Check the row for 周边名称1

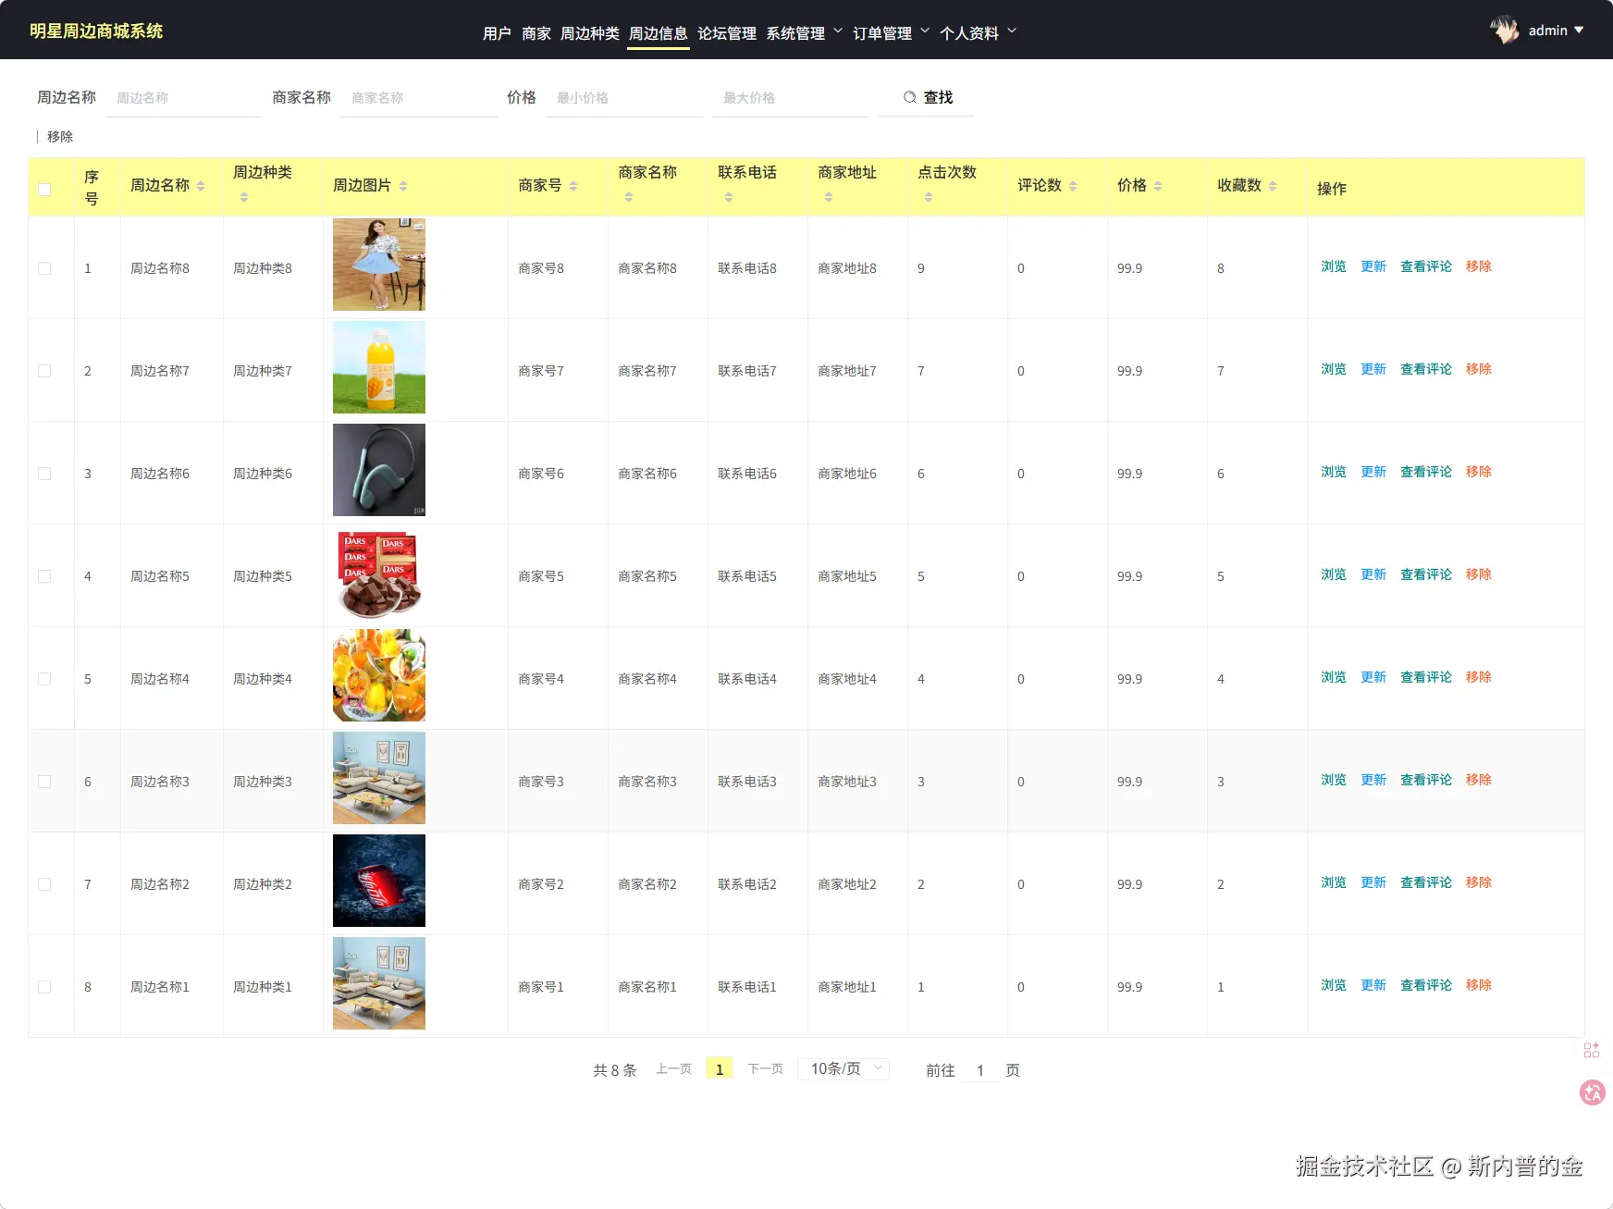click(x=44, y=987)
